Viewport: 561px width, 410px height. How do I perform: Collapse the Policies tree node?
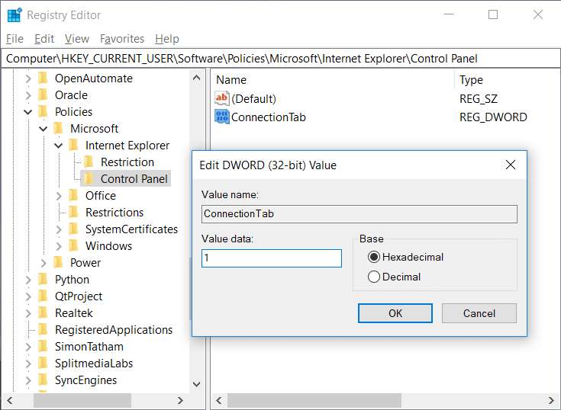click(x=28, y=112)
